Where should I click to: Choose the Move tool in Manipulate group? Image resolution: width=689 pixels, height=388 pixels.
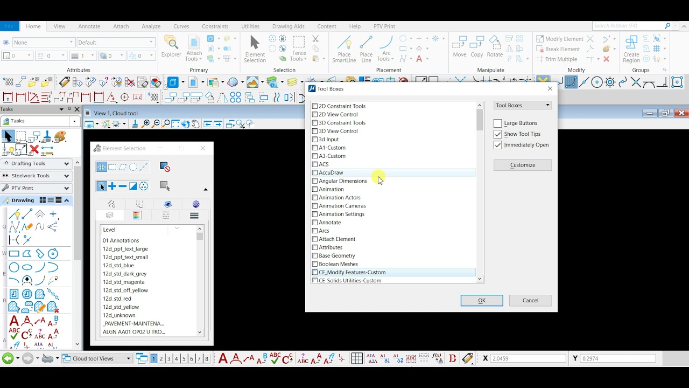tap(460, 46)
